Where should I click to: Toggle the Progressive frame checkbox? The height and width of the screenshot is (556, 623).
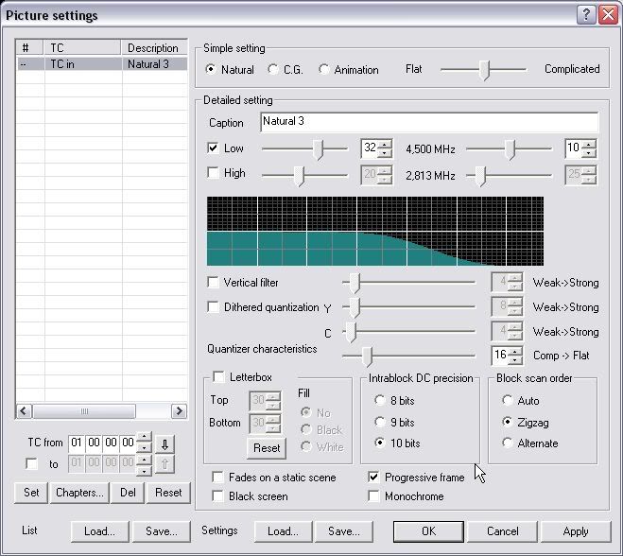[374, 478]
